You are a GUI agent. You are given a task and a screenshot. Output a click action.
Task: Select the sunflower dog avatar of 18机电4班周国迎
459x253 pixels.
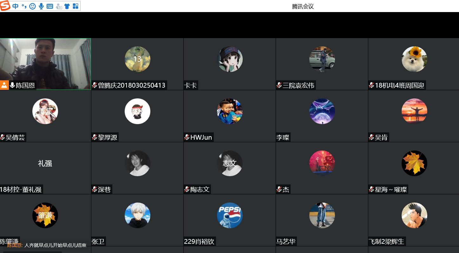point(414,59)
